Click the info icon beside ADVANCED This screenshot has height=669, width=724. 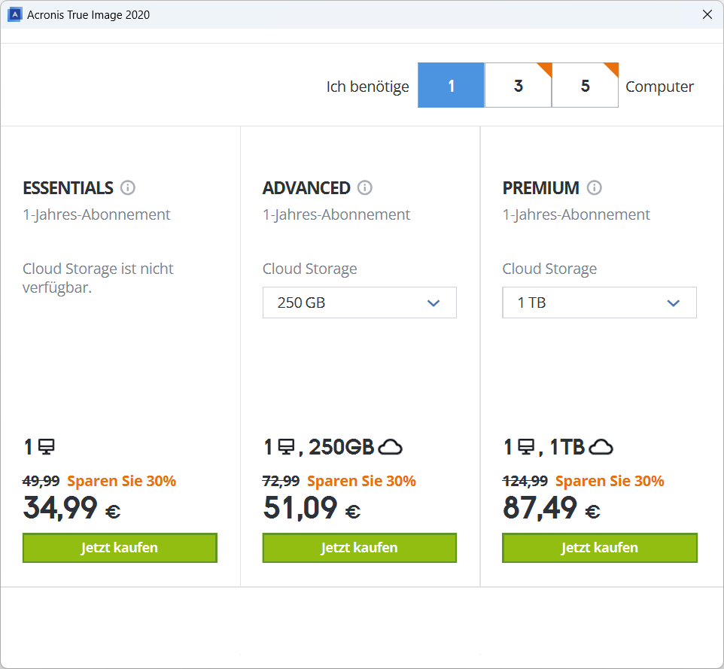(x=365, y=188)
